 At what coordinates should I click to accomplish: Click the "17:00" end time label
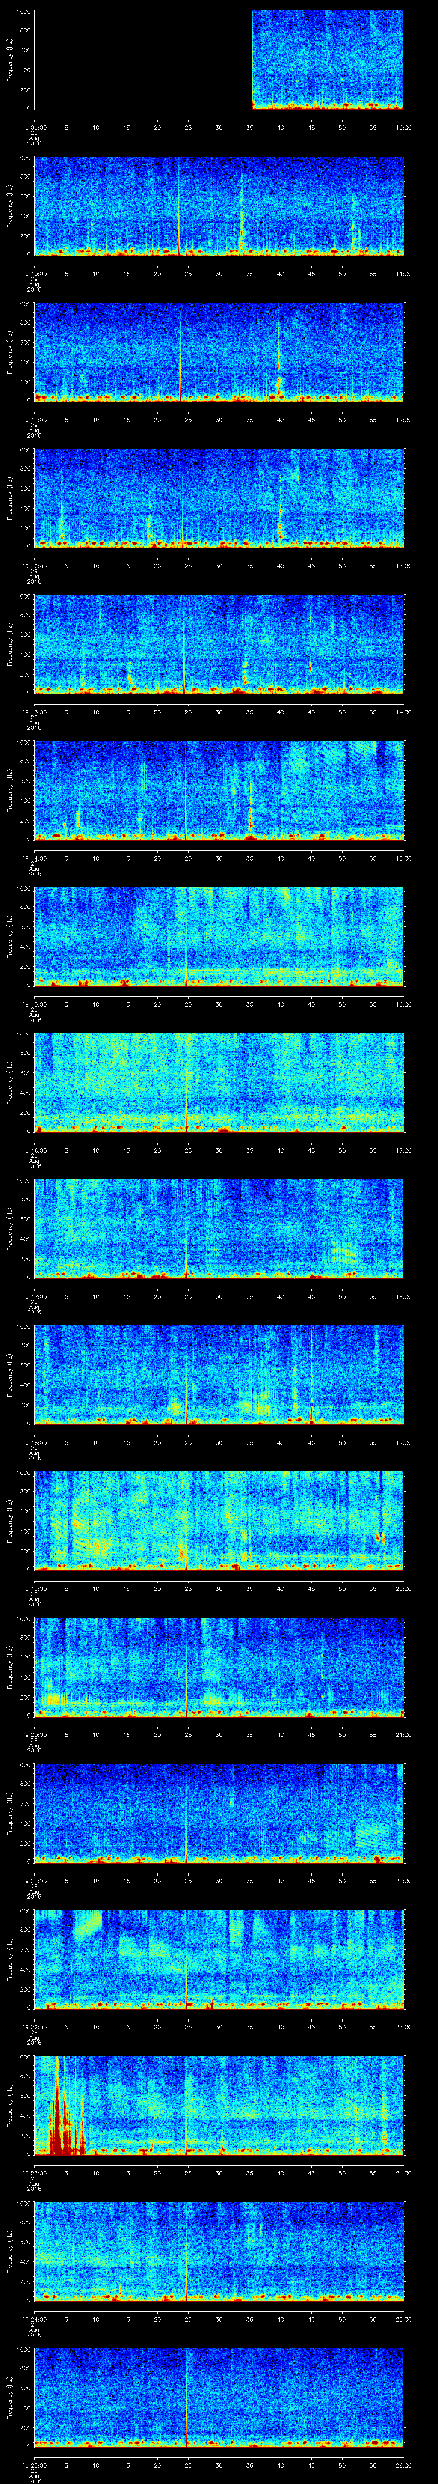[x=403, y=1150]
